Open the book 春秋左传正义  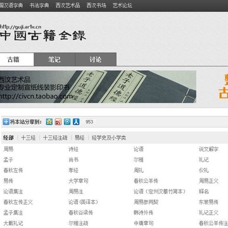click(x=18, y=202)
